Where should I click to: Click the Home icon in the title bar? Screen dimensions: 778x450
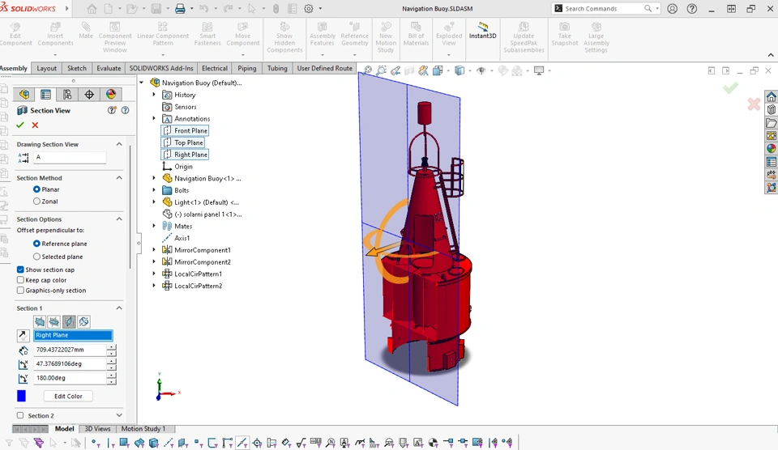[92, 9]
